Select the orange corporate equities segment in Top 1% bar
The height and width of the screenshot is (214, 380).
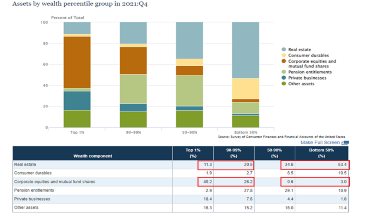click(77, 62)
